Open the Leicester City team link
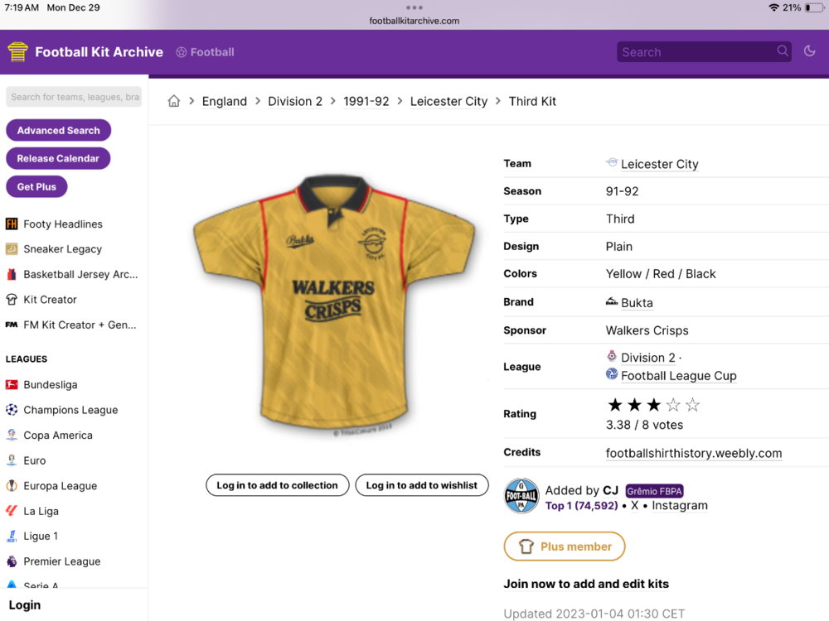 click(x=660, y=164)
